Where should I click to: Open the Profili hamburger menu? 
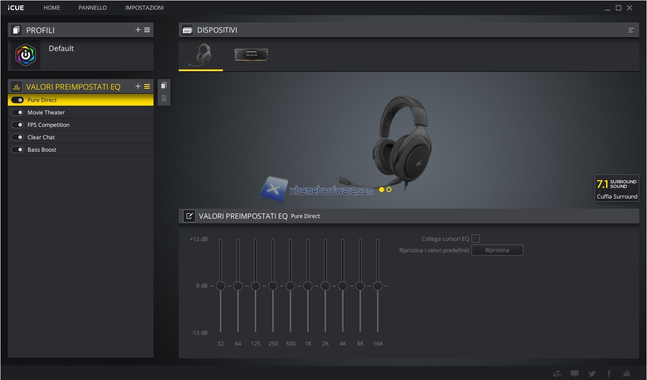(147, 30)
